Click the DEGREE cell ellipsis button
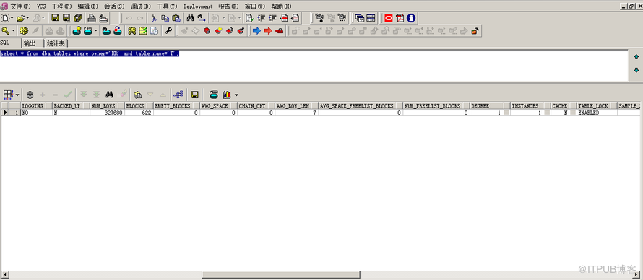The image size is (643, 280). point(506,113)
